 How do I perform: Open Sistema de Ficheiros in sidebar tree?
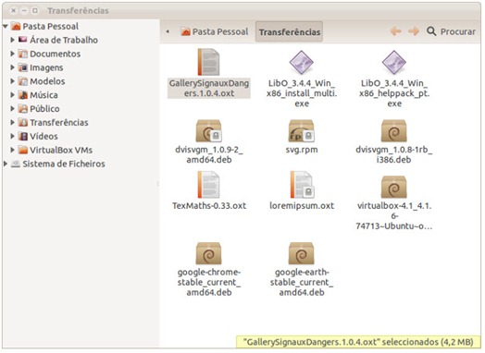pyautogui.click(x=64, y=164)
